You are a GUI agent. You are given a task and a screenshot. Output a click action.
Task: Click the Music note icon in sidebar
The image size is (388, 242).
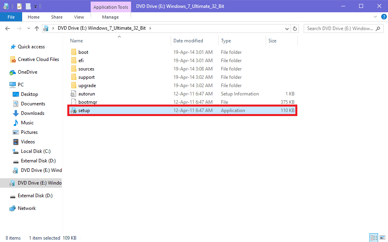click(15, 123)
